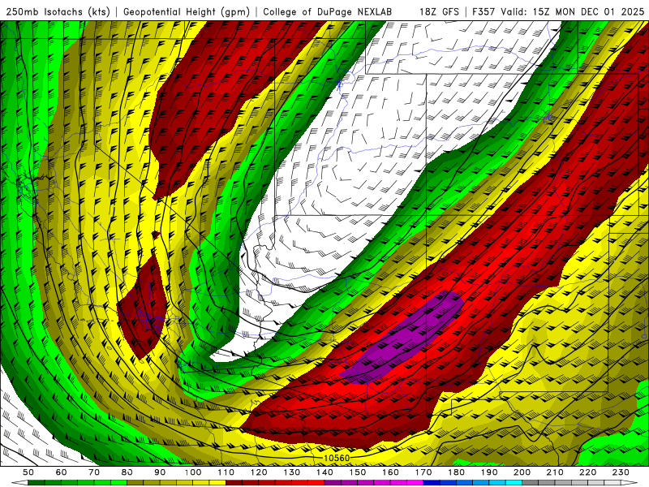Click the "200" value on the color scale
This screenshot has width=649, height=487.
click(x=522, y=472)
